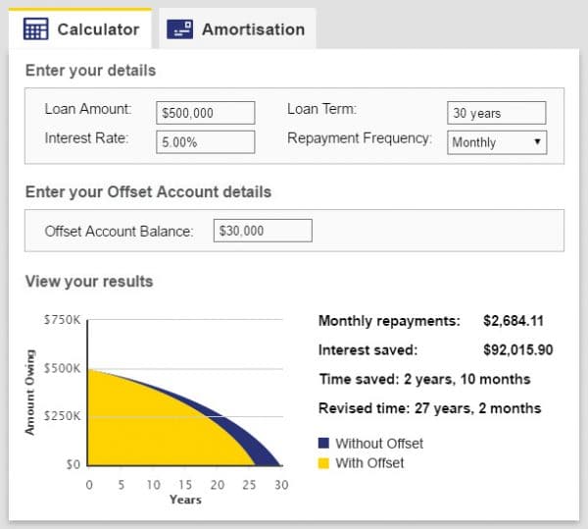This screenshot has height=529, width=588.
Task: Click the 'Interest Rate:' label
Action: coord(86,138)
